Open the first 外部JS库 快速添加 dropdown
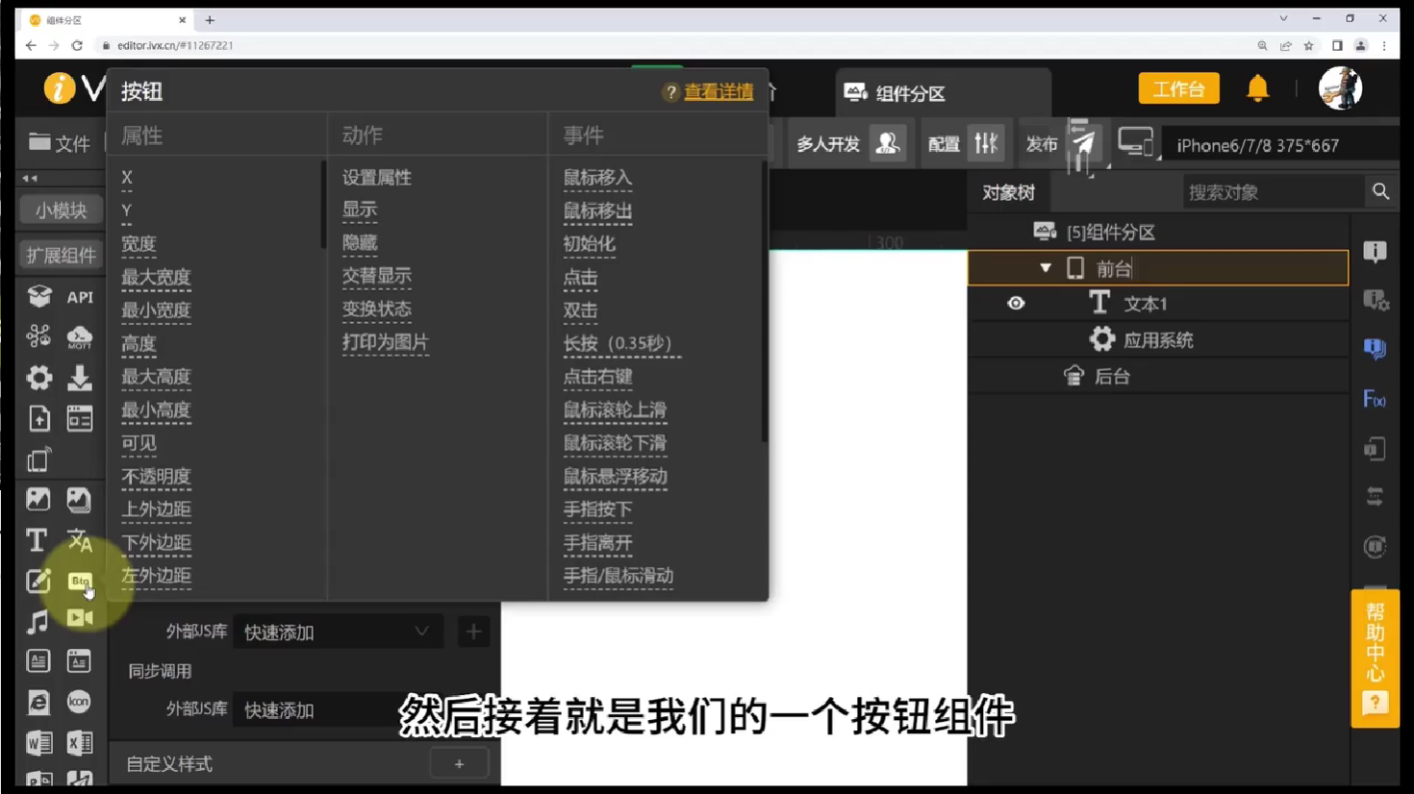 pyautogui.click(x=338, y=632)
